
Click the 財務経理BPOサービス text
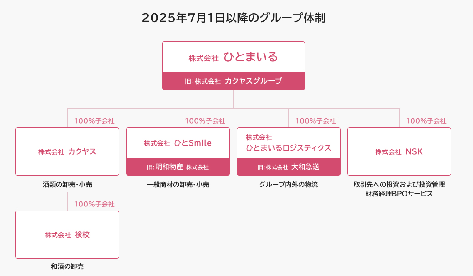click(x=399, y=193)
